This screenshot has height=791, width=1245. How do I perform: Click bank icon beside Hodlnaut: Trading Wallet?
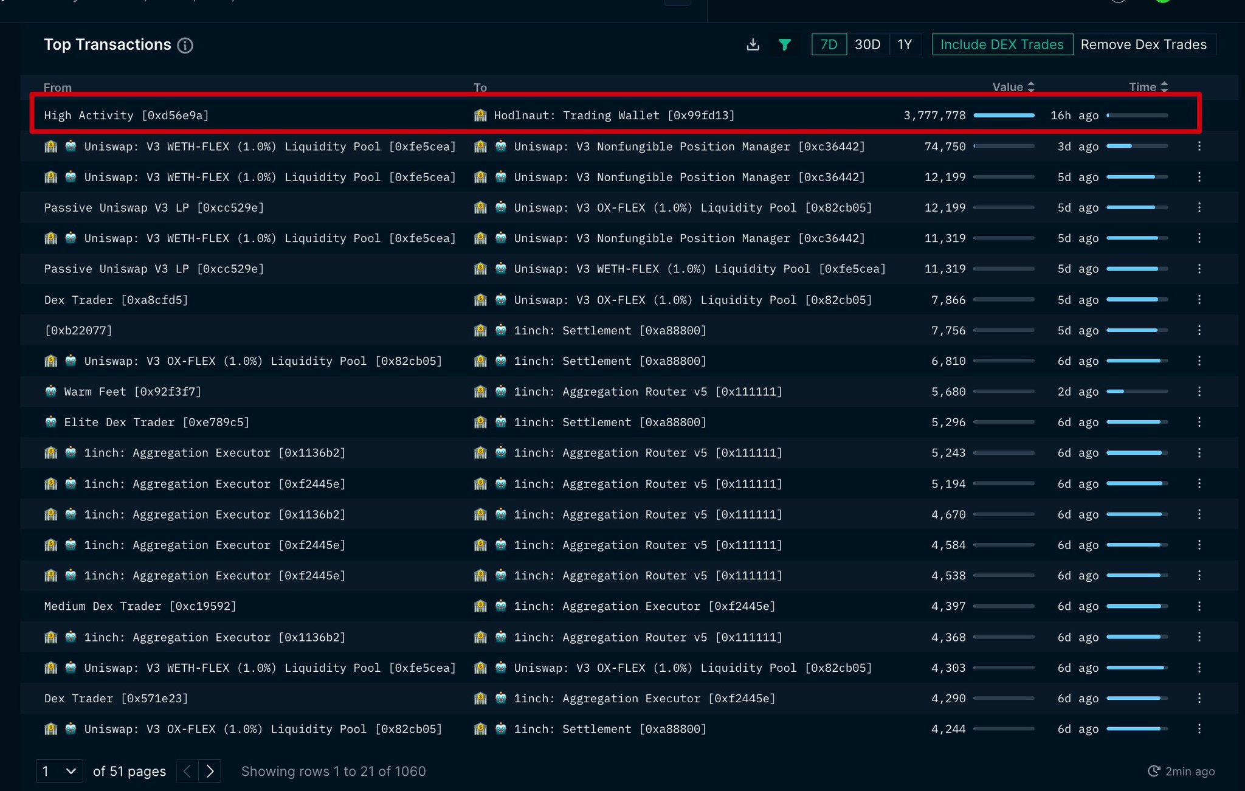(480, 116)
